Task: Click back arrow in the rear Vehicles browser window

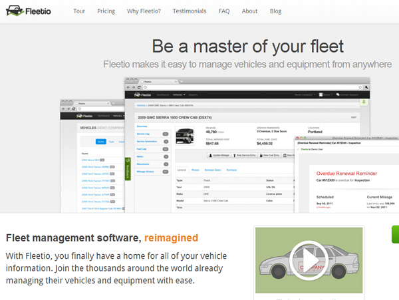Action: 63,109
